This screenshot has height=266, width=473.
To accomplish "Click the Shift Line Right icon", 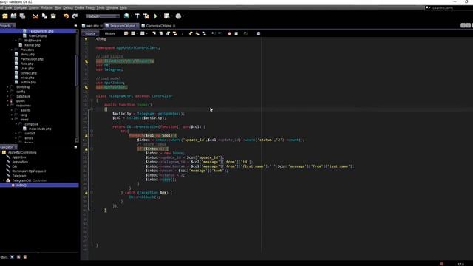I will (x=220, y=33).
